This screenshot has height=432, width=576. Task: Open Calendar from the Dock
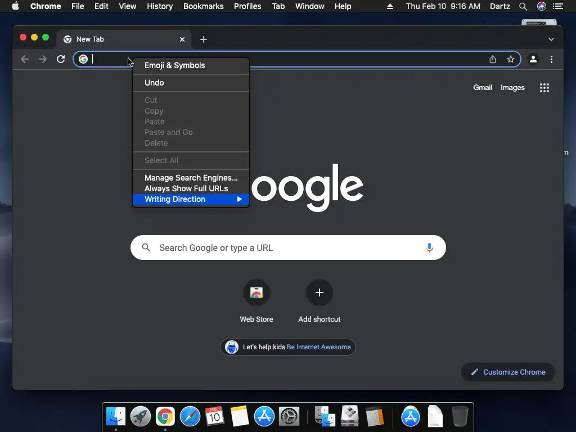pyautogui.click(x=214, y=417)
